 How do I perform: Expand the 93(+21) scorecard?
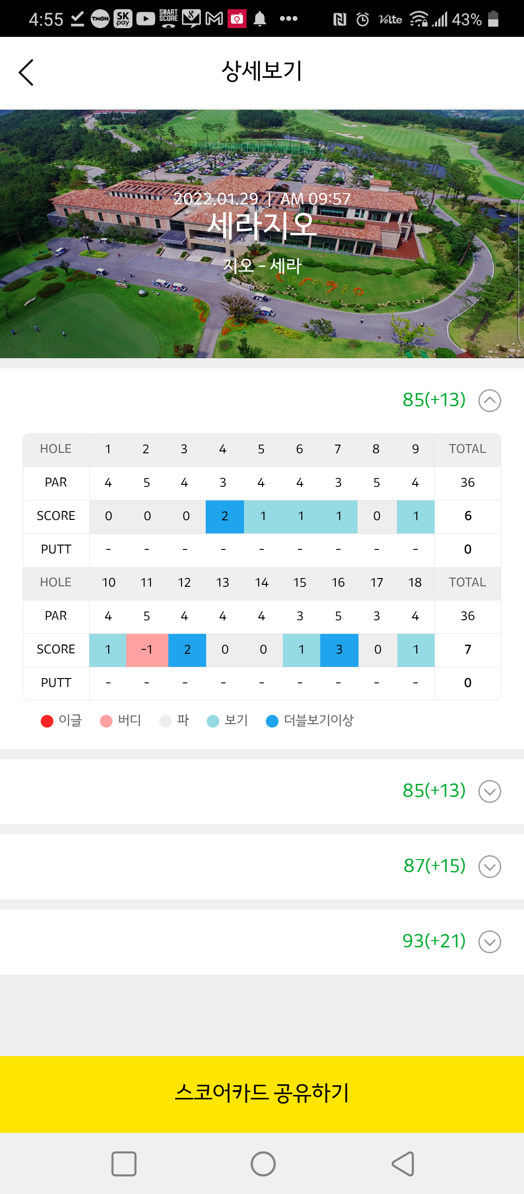pos(490,942)
